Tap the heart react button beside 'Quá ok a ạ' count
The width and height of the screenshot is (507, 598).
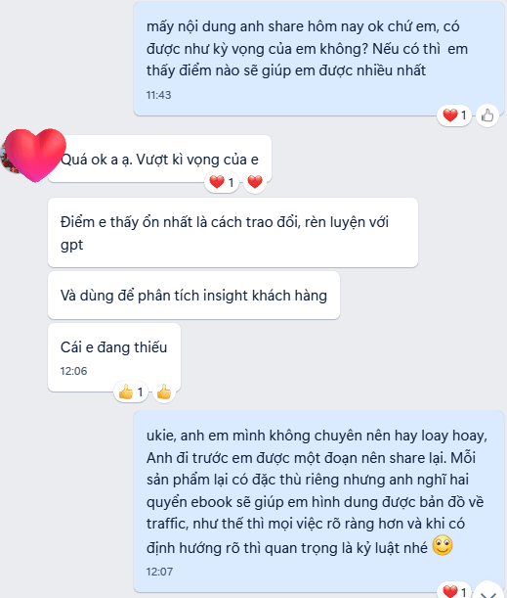[x=255, y=182]
